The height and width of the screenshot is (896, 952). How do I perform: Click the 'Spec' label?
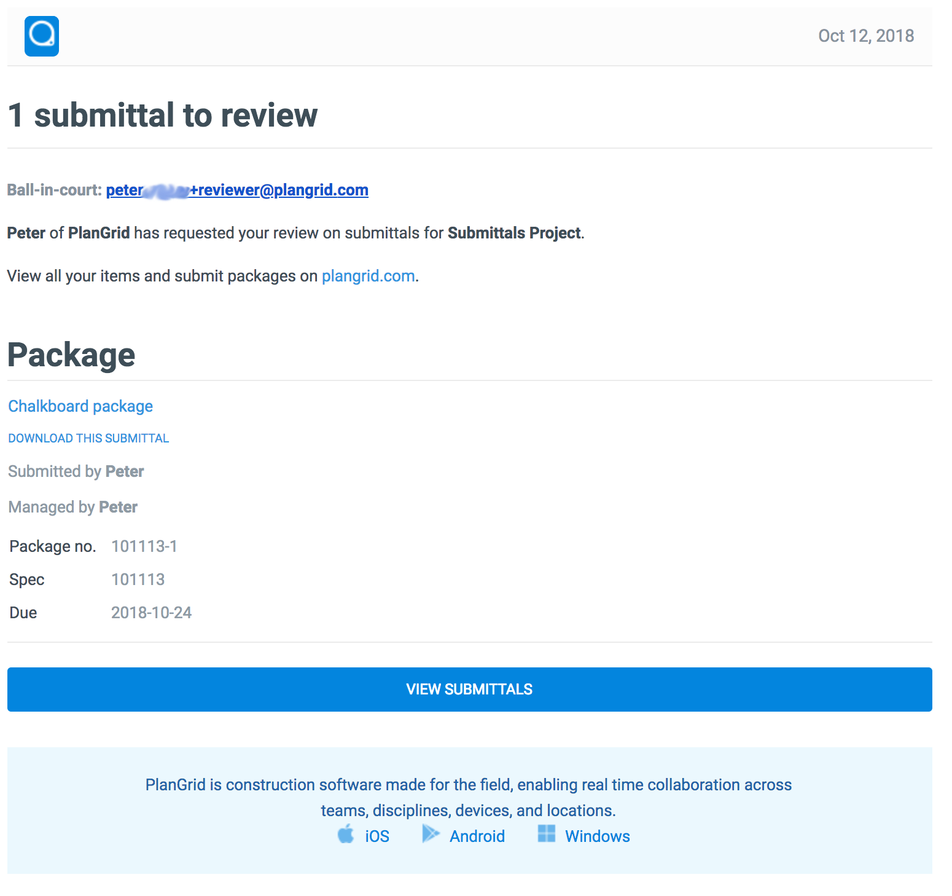[27, 580]
